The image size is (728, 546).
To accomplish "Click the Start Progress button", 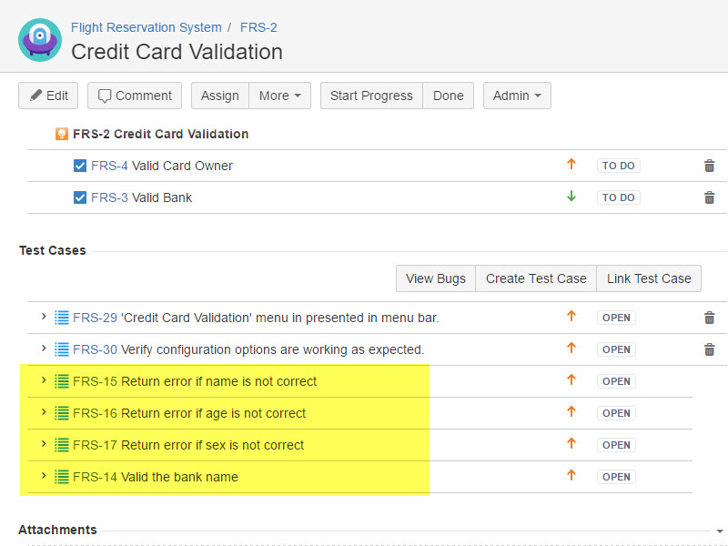I will coord(371,96).
